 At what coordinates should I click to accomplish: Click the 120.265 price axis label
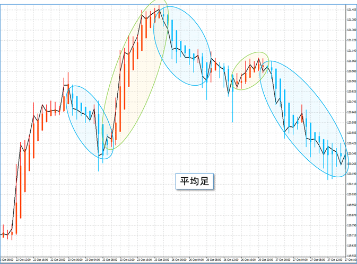[350, 163]
